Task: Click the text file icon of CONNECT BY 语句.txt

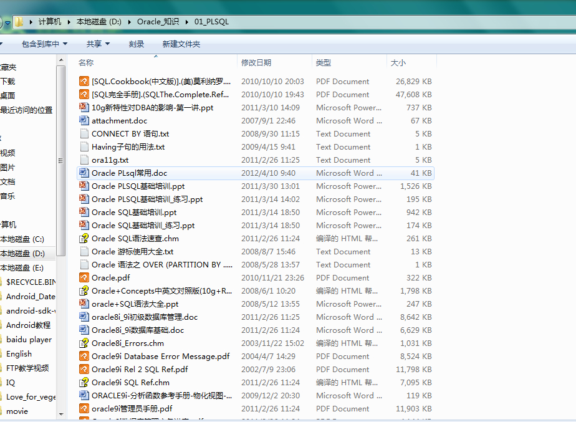Action: [x=84, y=133]
